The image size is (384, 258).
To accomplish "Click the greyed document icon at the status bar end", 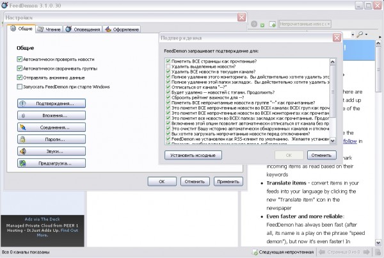I will coord(377,252).
